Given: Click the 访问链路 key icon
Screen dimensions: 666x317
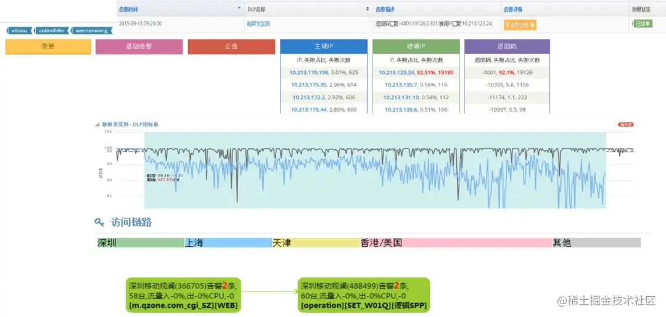Looking at the screenshot, I should click(99, 222).
